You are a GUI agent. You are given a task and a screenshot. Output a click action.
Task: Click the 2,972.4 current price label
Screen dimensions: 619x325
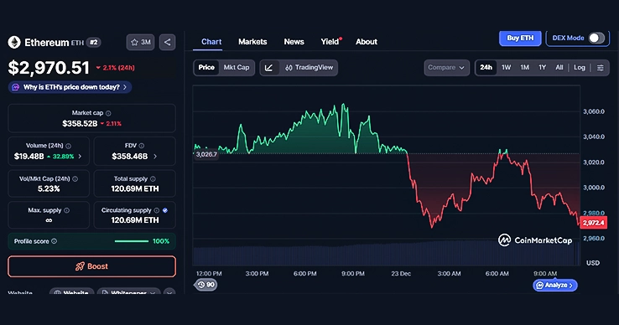[x=593, y=223]
